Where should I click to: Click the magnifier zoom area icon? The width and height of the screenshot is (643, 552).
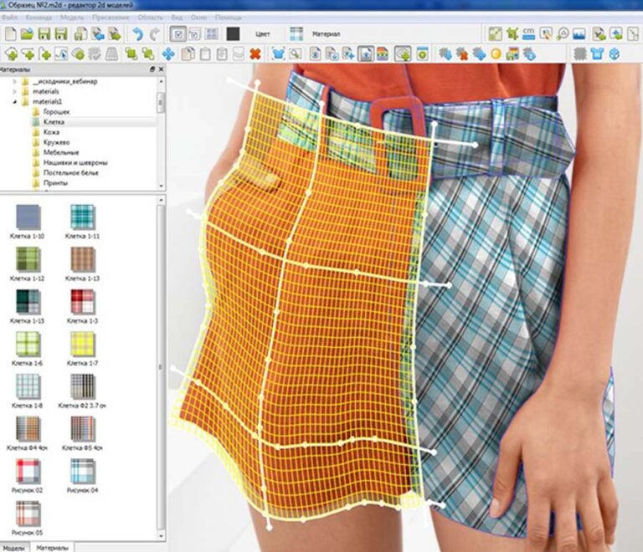(295, 54)
